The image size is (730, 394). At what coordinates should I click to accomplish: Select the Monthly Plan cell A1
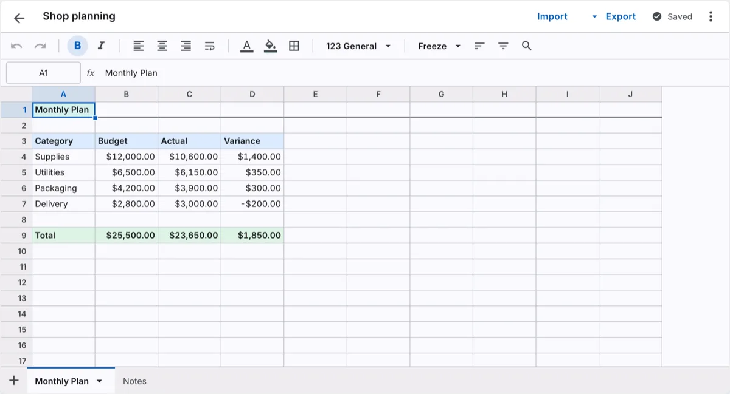(x=63, y=110)
